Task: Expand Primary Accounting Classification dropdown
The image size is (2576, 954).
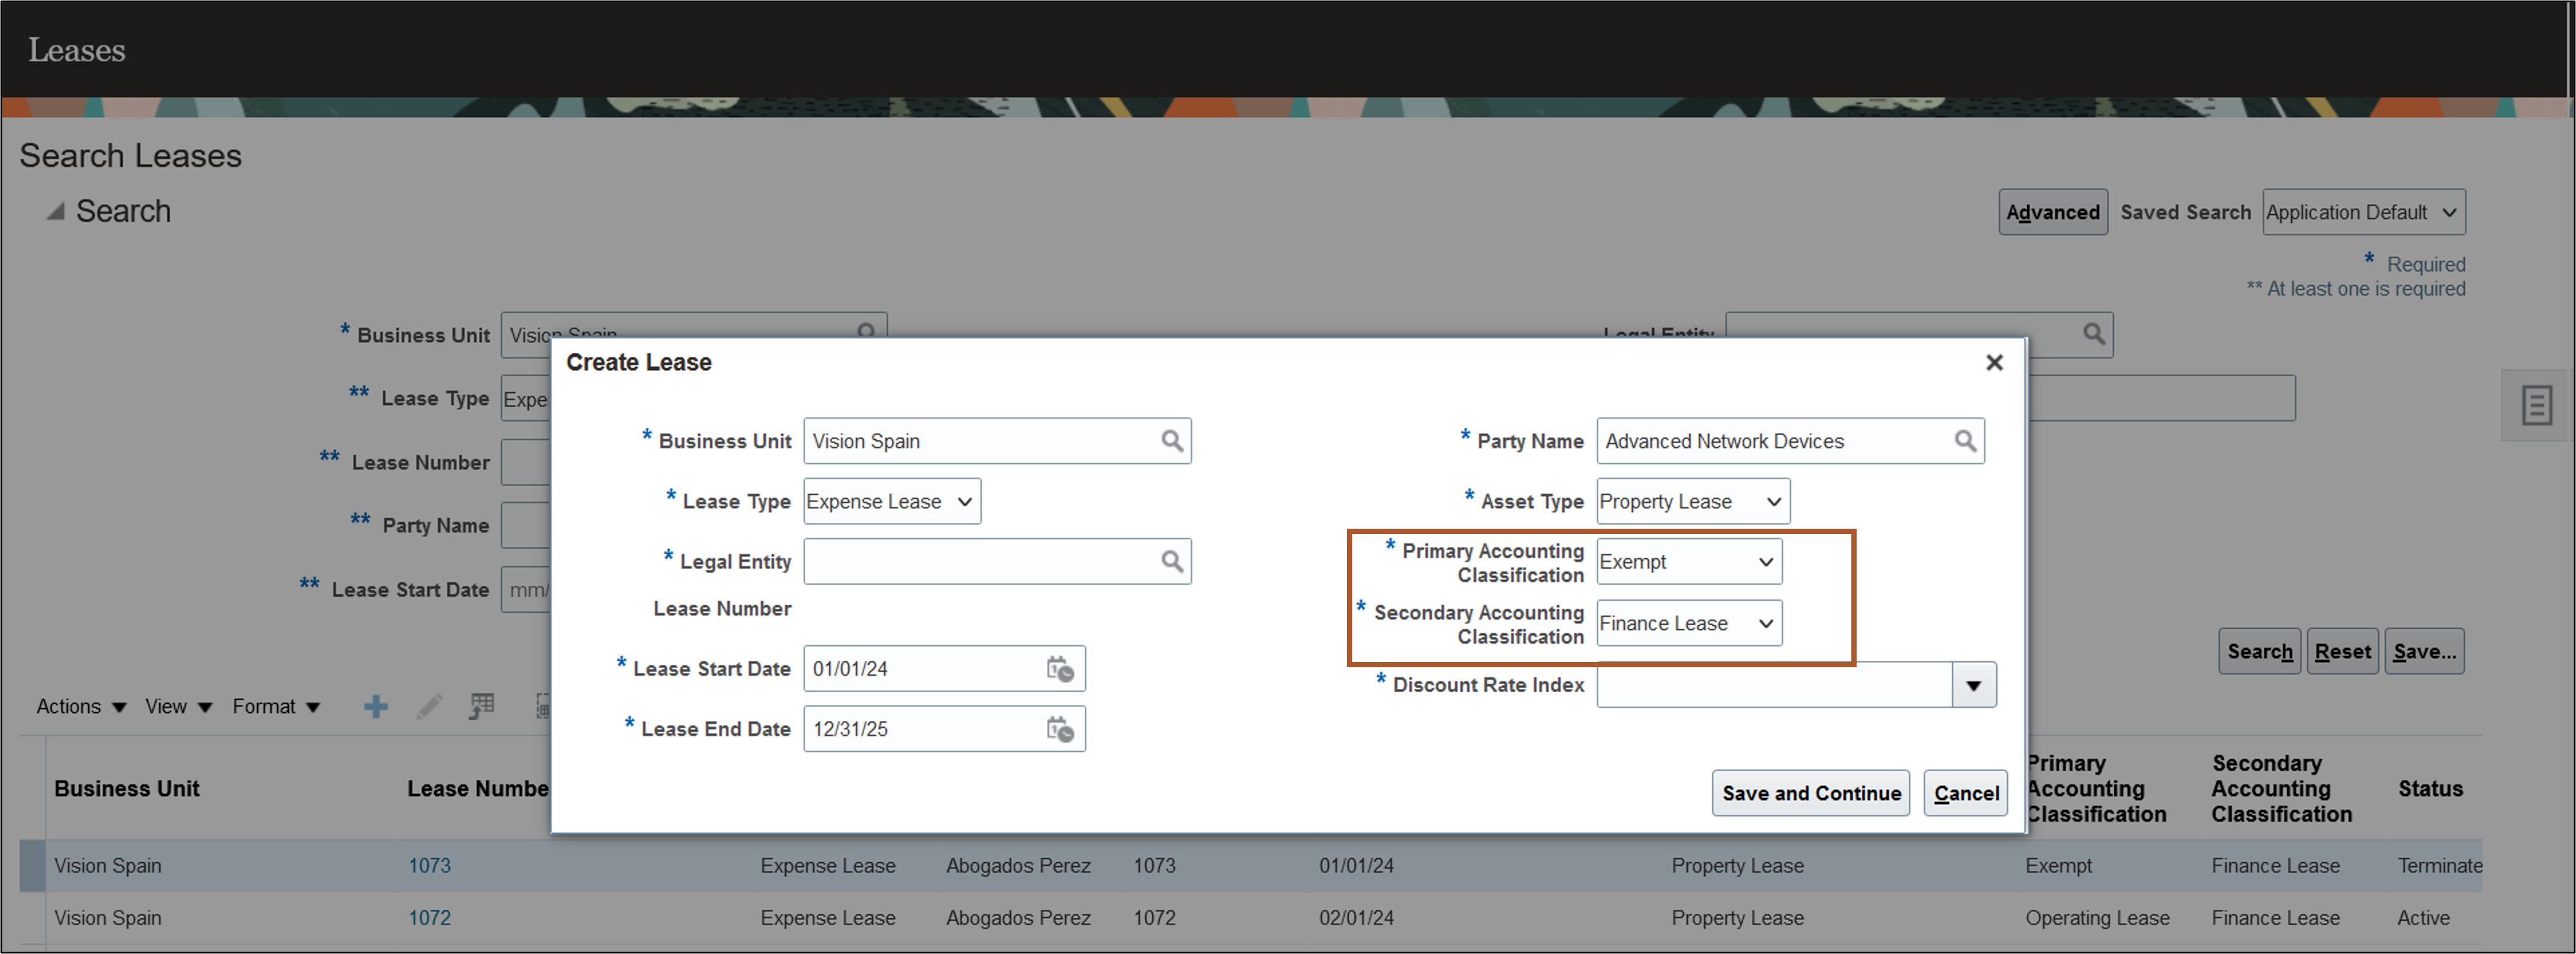Action: 1688,562
